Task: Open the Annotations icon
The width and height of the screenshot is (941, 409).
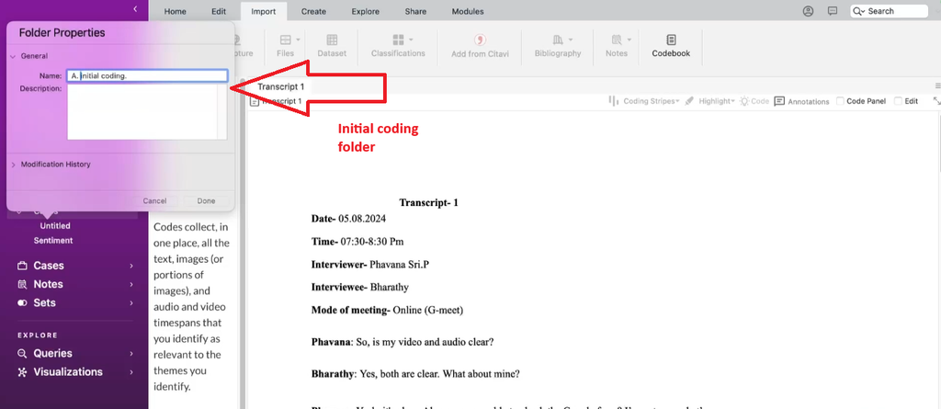Action: 779,101
